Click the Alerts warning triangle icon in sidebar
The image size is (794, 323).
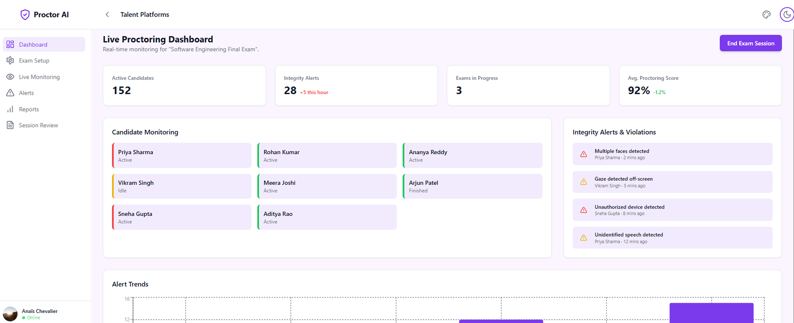10,93
